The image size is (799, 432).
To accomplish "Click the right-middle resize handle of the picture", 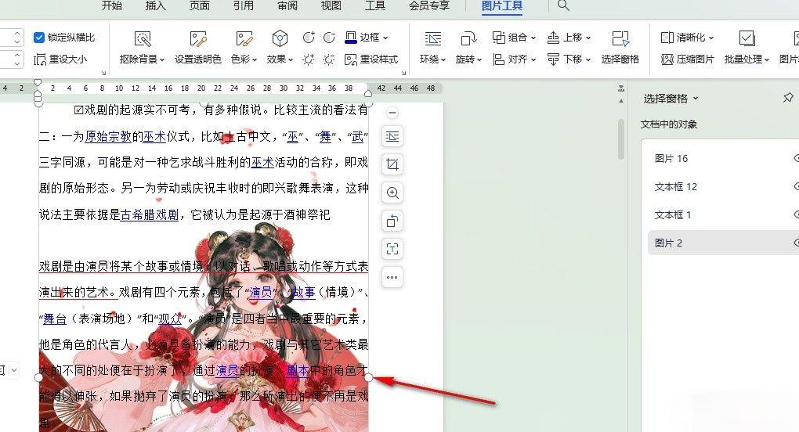I will point(369,377).
